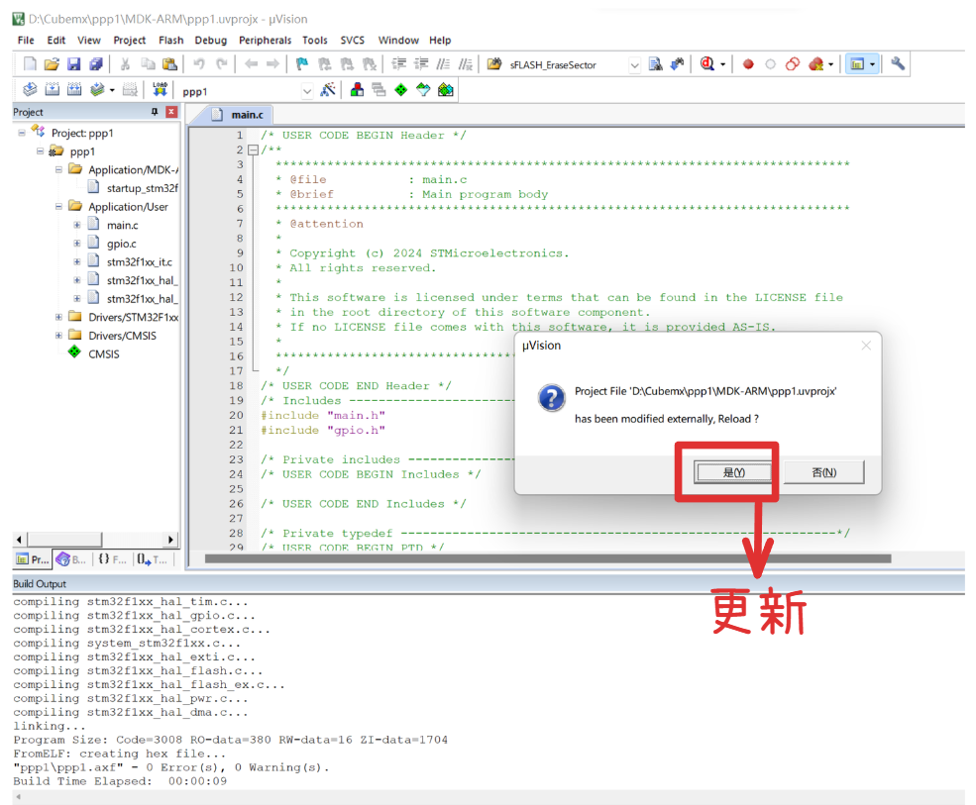Expand the main.c tree node
The width and height of the screenshot is (976, 805).
click(76, 225)
